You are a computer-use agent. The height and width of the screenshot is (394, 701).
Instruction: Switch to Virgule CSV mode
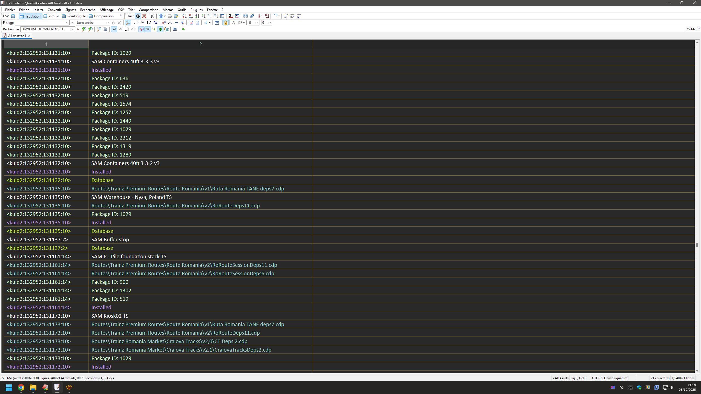pyautogui.click(x=51, y=16)
